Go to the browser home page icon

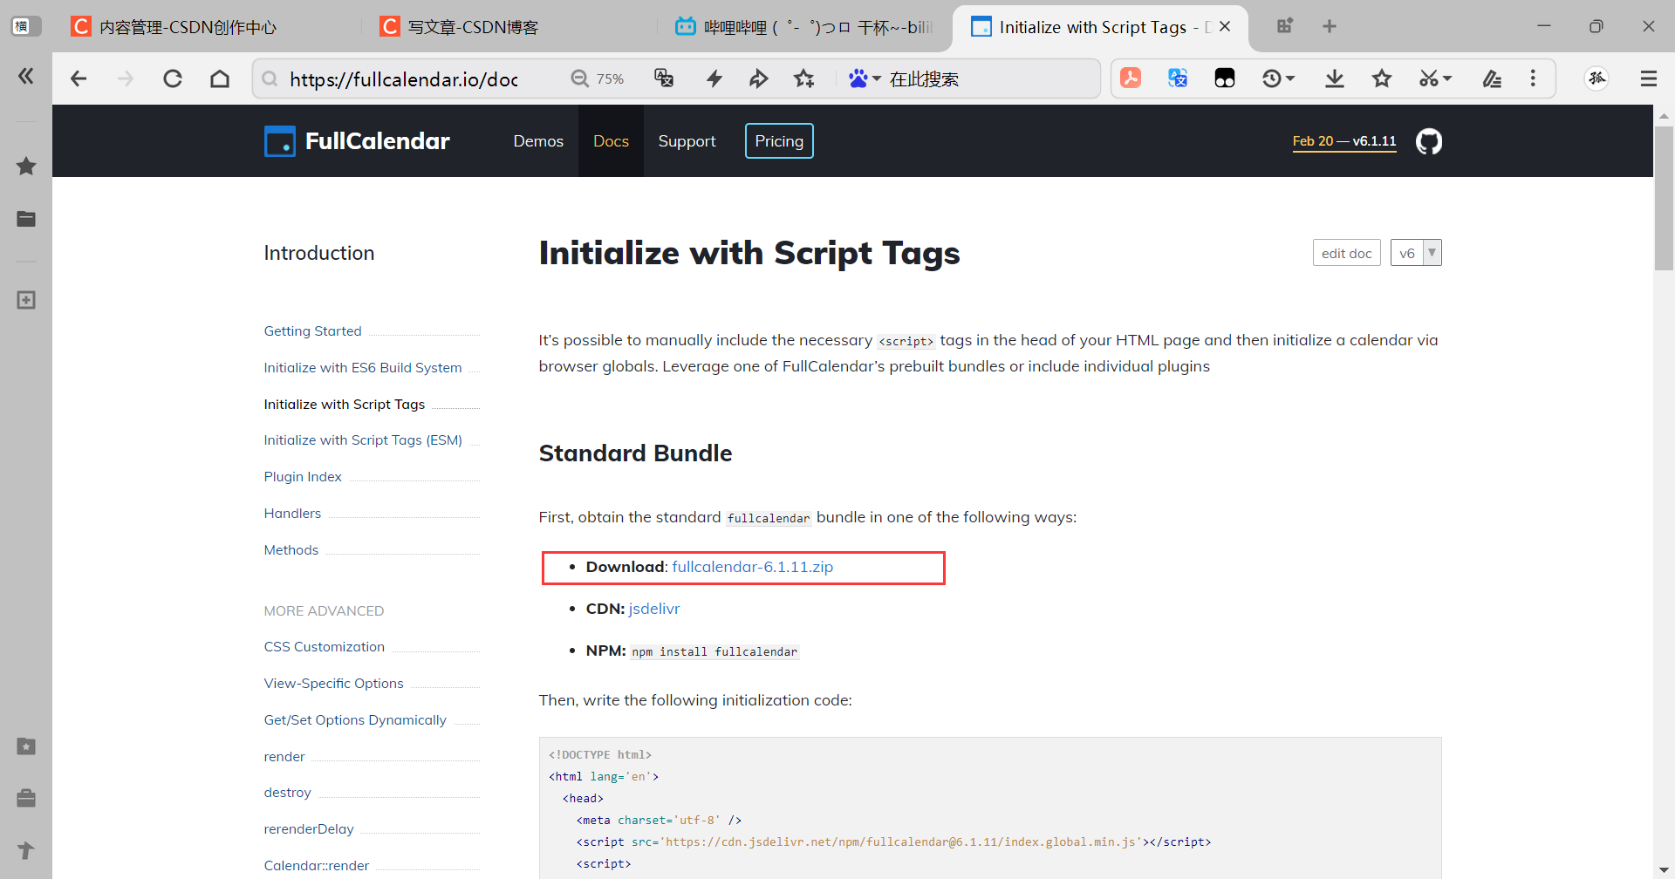(x=220, y=78)
